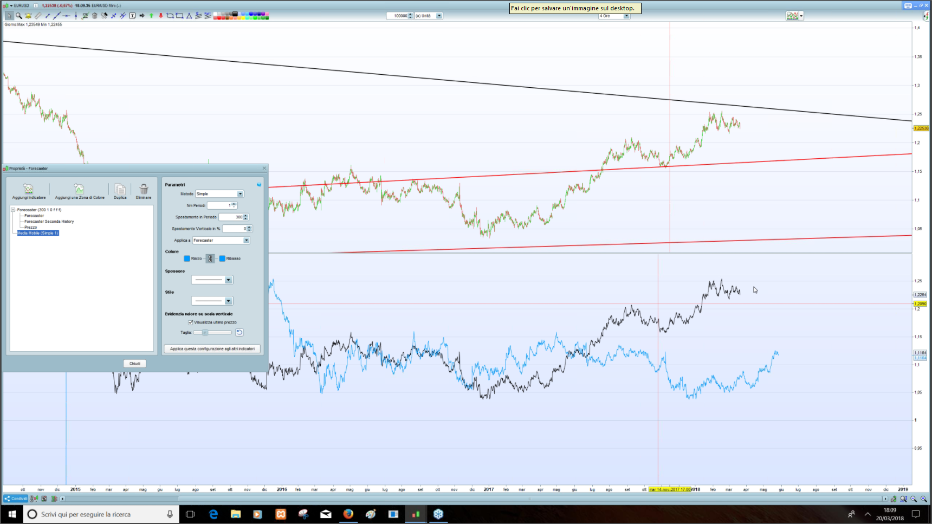Select the triangle drawing tool
This screenshot has height=524, width=932.
[x=189, y=16]
